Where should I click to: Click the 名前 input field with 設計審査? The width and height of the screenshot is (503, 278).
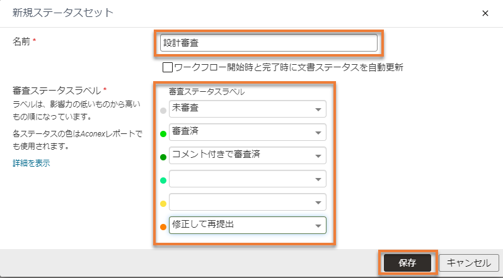[x=269, y=43]
